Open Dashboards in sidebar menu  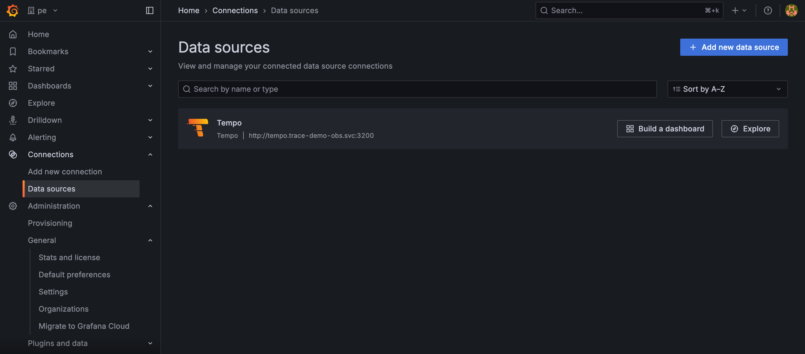[49, 86]
